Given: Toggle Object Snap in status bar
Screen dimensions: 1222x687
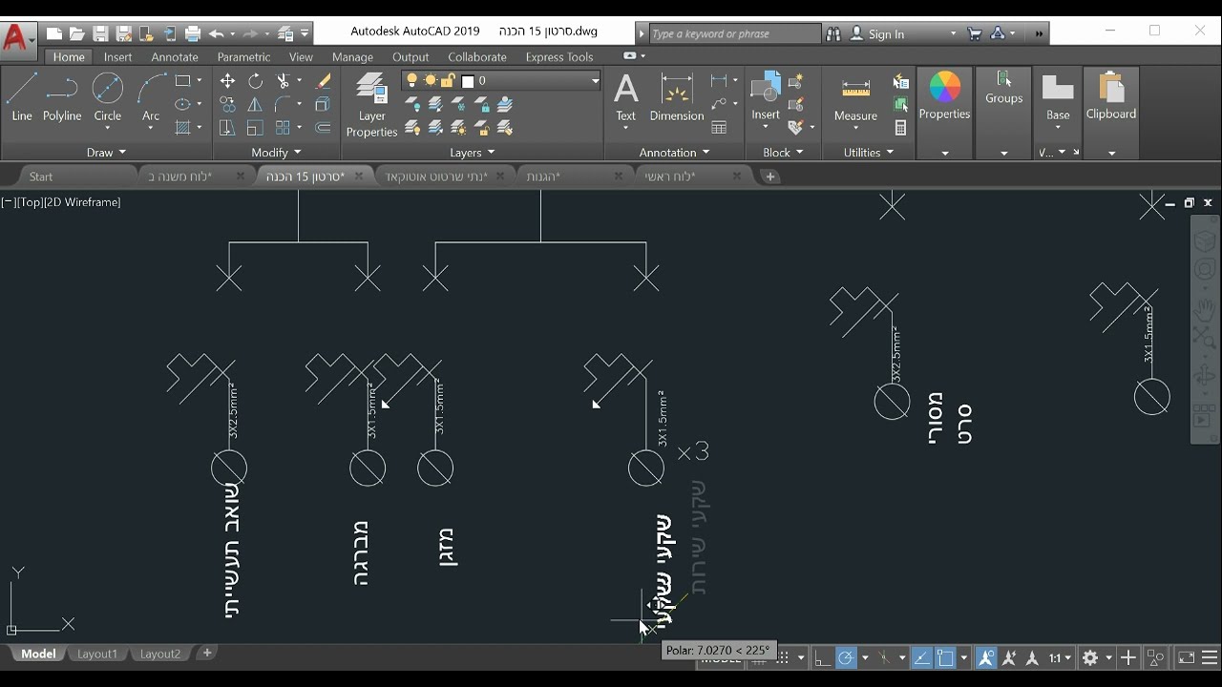Looking at the screenshot, I should [x=945, y=657].
